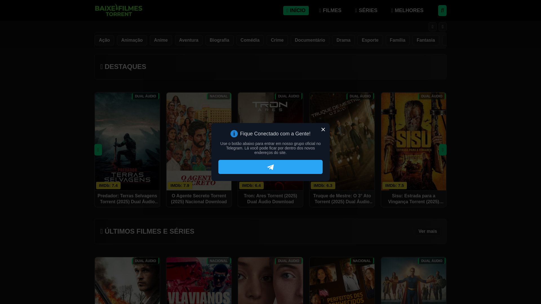
Task: Close the Telegram popup
Action: click(x=323, y=129)
